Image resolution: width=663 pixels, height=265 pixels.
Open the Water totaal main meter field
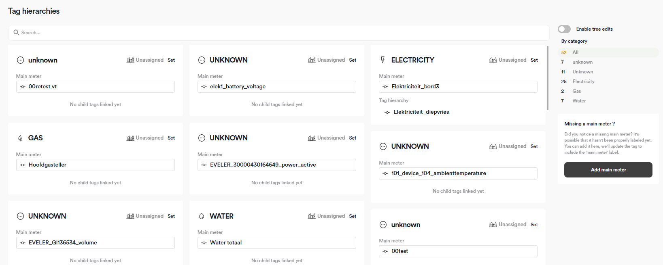tap(276, 243)
